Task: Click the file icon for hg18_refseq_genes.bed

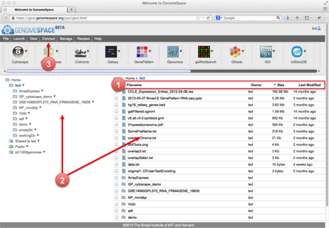Action: tap(124, 105)
